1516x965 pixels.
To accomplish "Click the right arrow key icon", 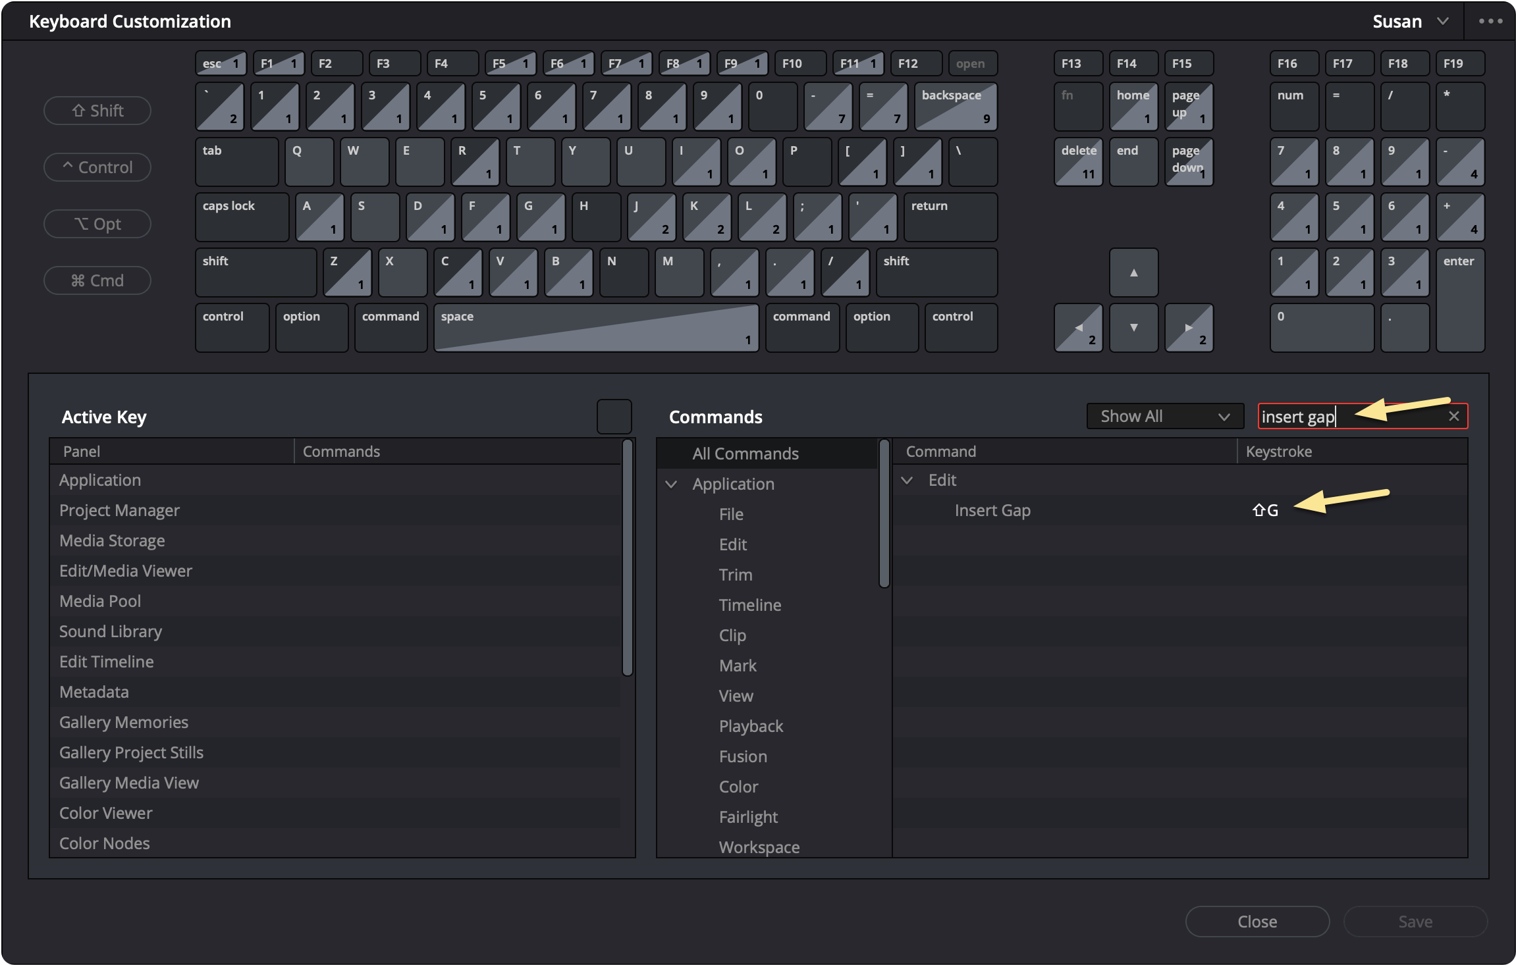I will click(1189, 327).
